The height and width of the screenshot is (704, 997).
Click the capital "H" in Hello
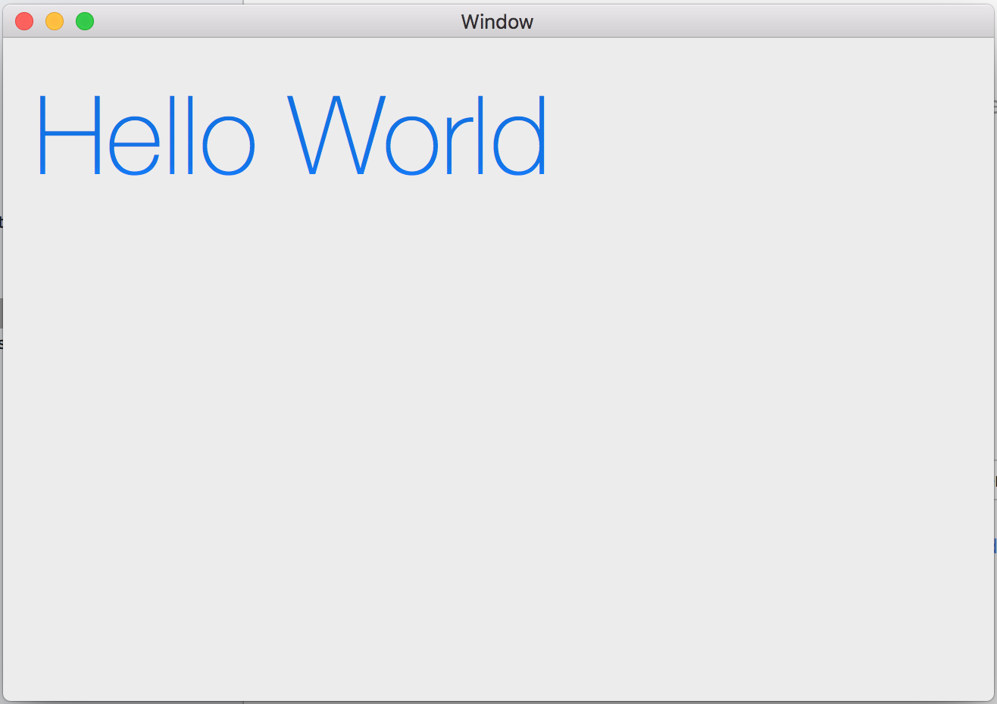pos(69,135)
